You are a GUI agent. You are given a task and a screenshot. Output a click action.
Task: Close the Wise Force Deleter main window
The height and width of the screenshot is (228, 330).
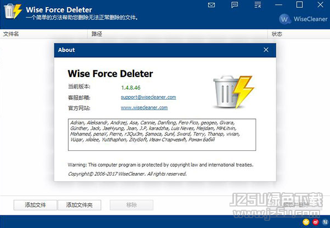(320, 4)
